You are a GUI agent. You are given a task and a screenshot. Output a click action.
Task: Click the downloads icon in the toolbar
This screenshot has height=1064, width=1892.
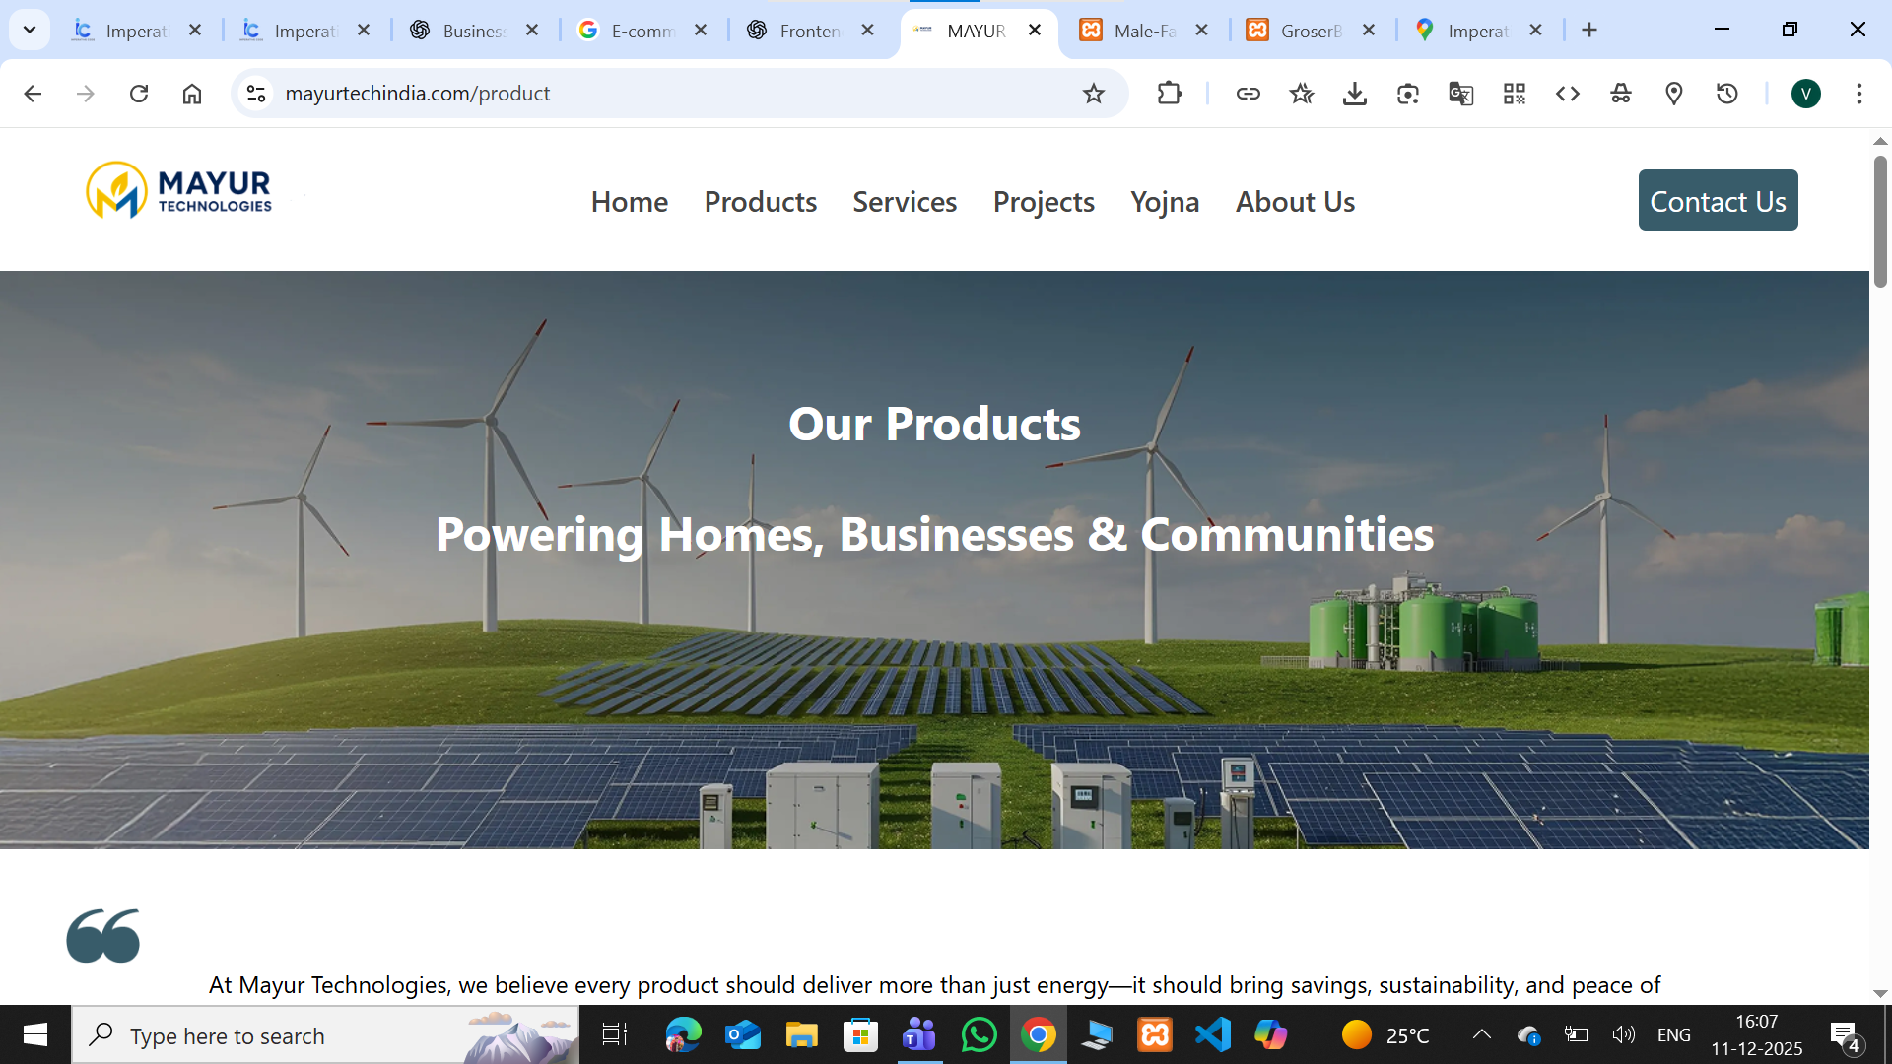(1355, 94)
